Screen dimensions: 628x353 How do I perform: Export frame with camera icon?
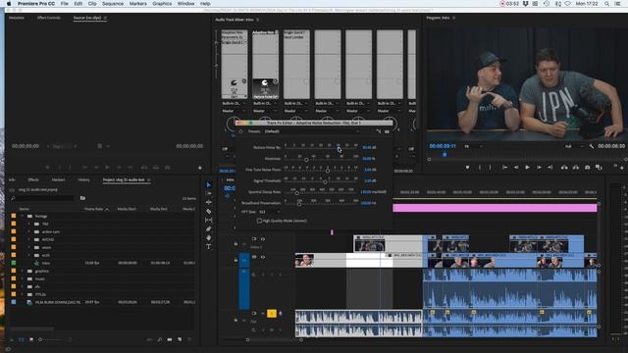(x=587, y=168)
